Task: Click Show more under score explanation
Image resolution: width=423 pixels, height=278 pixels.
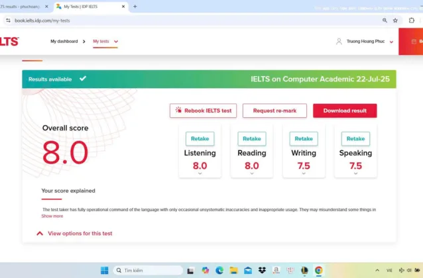Action: (x=52, y=216)
